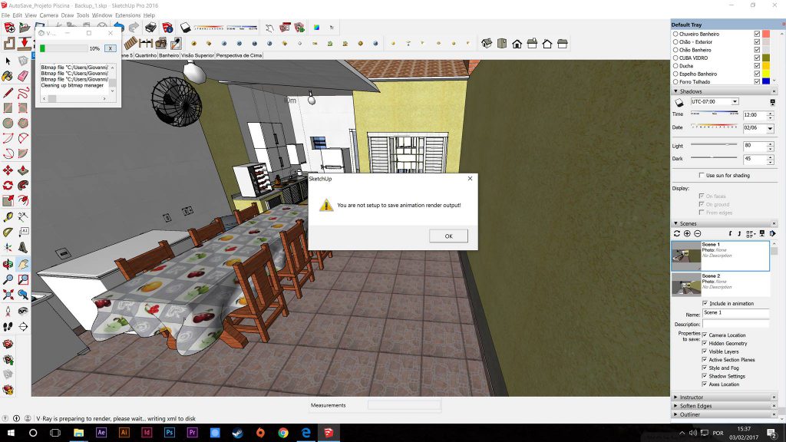
Task: Increase the Time value with stepper
Action: (771, 113)
